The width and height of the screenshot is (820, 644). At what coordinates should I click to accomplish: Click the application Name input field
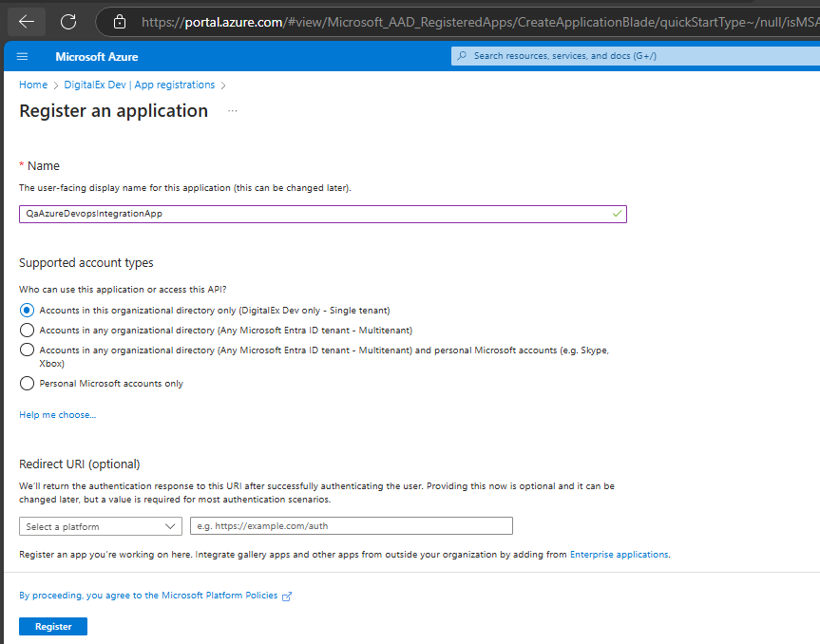pos(314,214)
